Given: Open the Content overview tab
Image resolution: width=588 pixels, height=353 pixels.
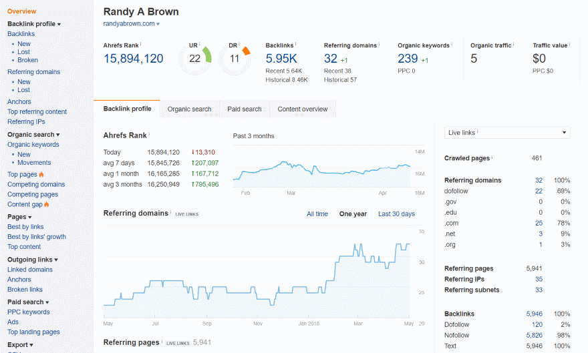Looking at the screenshot, I should pos(303,109).
